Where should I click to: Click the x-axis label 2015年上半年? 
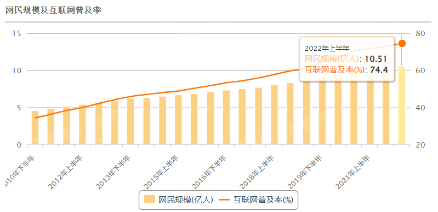coord(162,172)
